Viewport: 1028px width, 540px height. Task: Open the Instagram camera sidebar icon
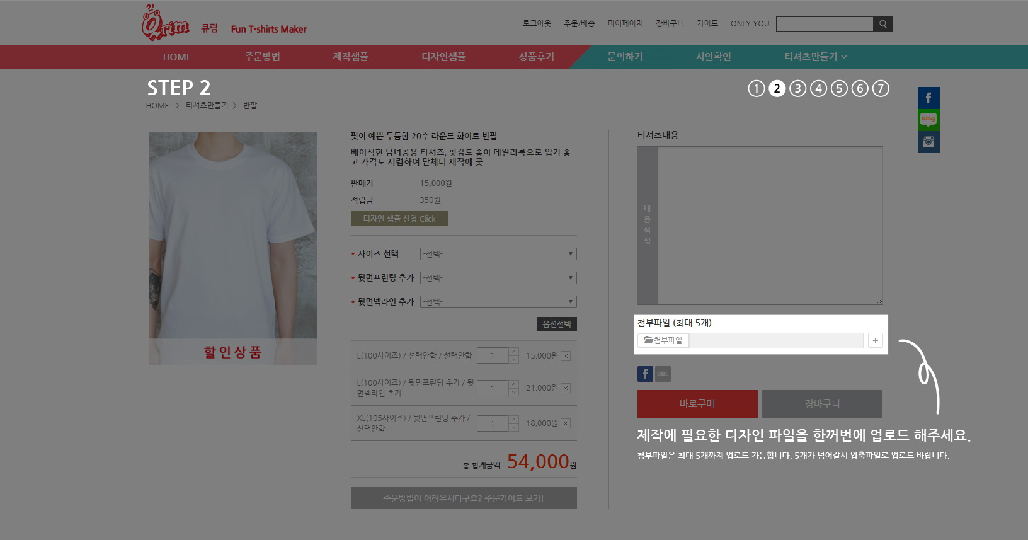pyautogui.click(x=928, y=142)
